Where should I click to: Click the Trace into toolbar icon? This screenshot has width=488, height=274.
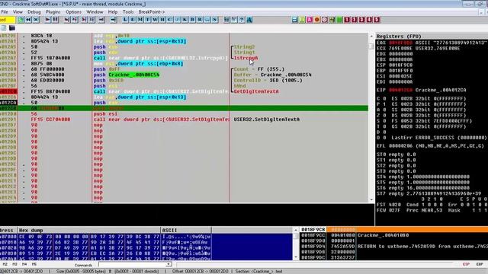coord(84,20)
